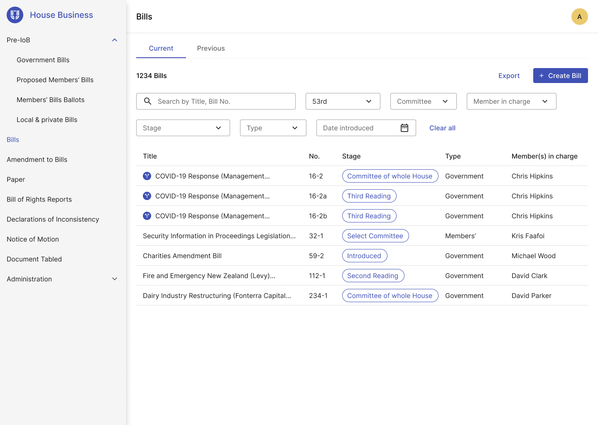
Task: Open the Member in charge dropdown
Action: 512,101
